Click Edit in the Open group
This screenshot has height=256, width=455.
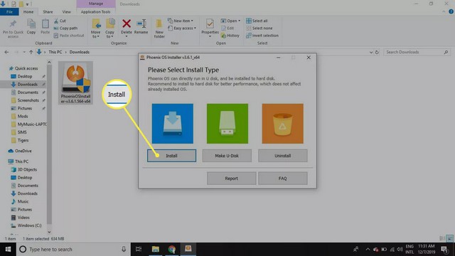(227, 28)
